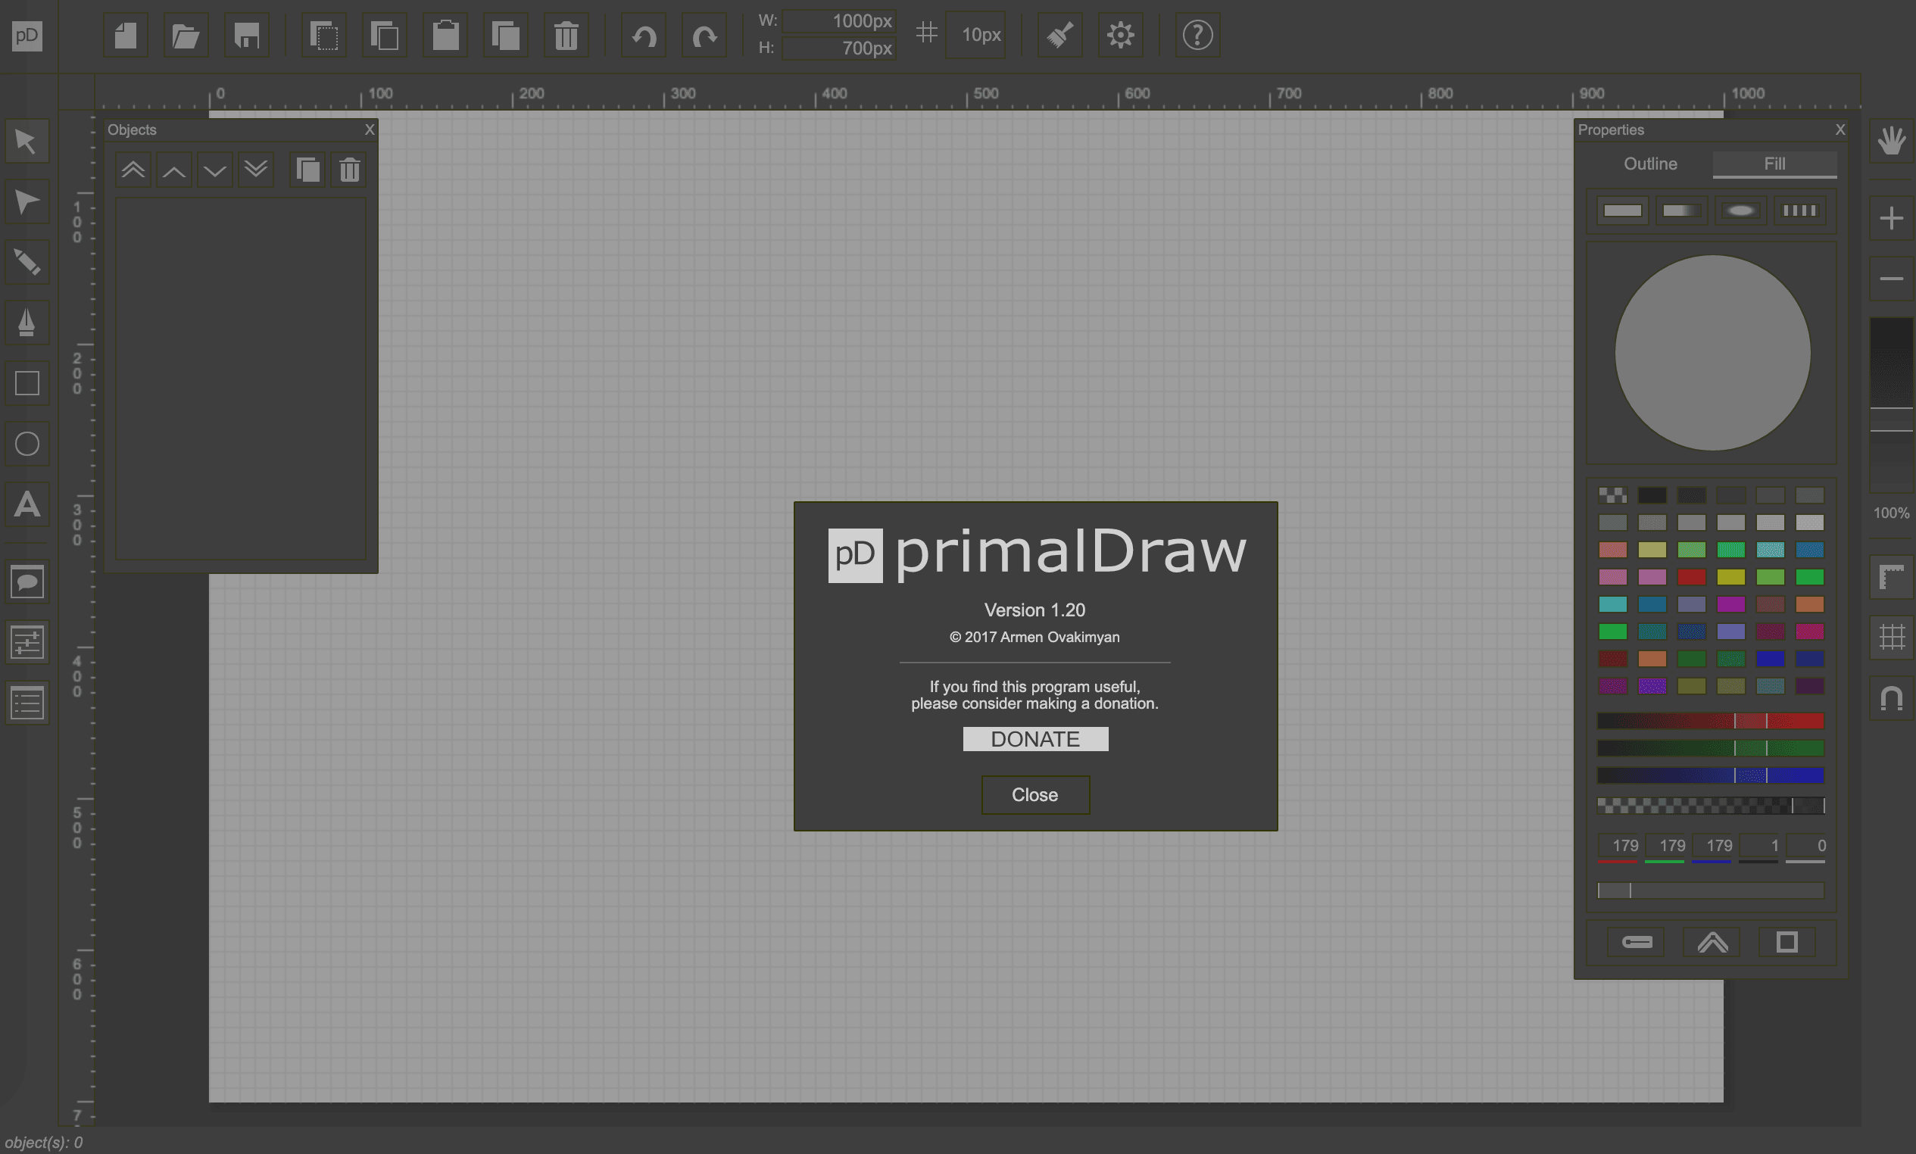Adjust the green channel slider
1916x1154 pixels.
(x=1711, y=748)
